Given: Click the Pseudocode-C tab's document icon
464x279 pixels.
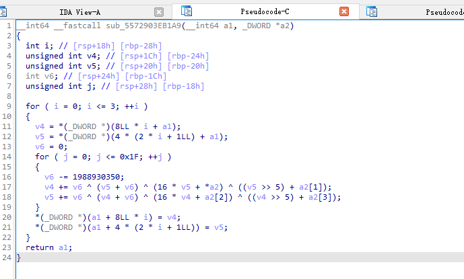Looking at the screenshot, I should tap(187, 11).
